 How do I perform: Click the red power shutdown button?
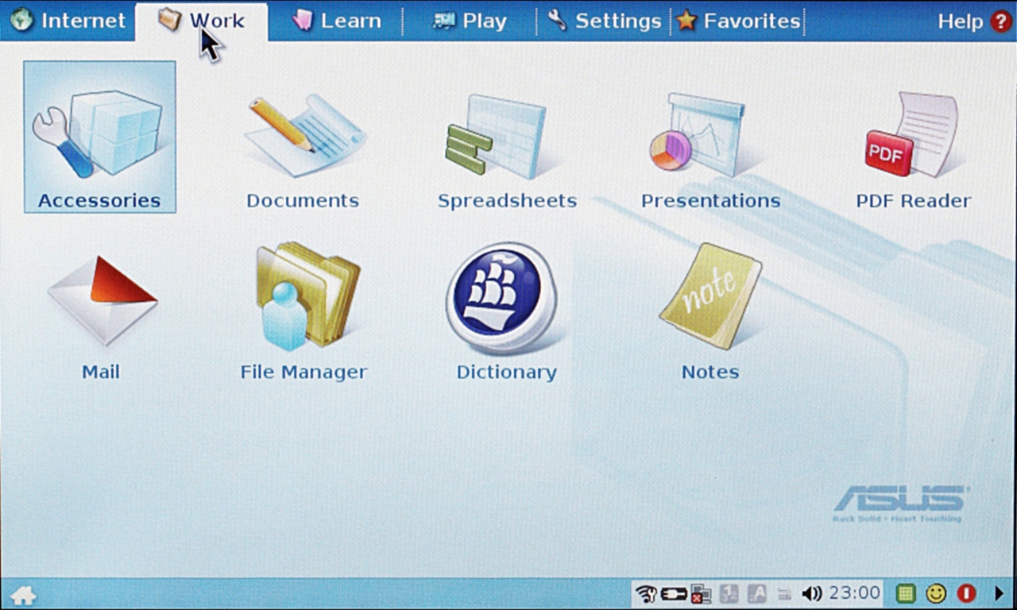coord(966,593)
